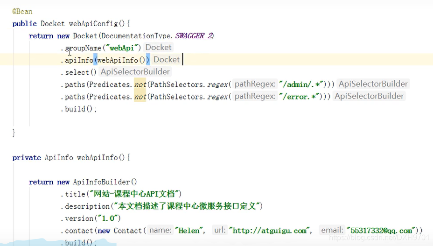Viewport: 433px width, 246px height.
Task: Click the "55317332@qq.com" email string
Action: point(381,231)
